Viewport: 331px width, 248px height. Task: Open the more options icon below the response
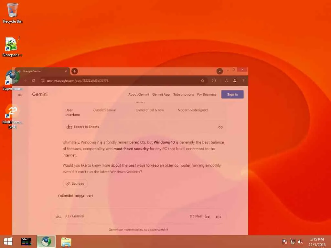coord(90,196)
